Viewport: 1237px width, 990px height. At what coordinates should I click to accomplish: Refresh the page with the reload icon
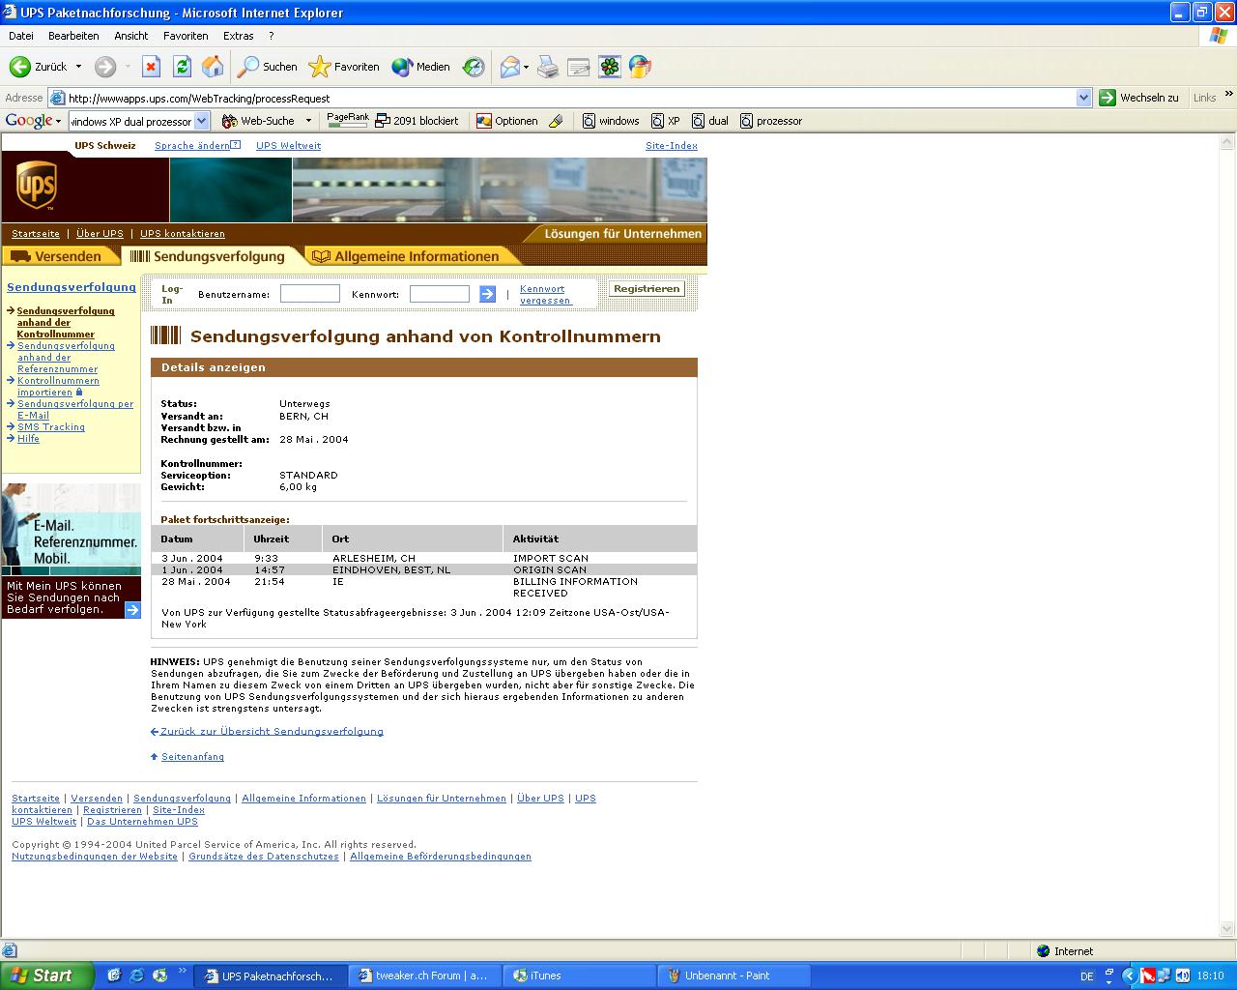point(182,67)
